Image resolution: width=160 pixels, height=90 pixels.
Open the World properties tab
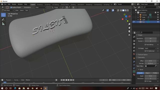tap(134, 54)
